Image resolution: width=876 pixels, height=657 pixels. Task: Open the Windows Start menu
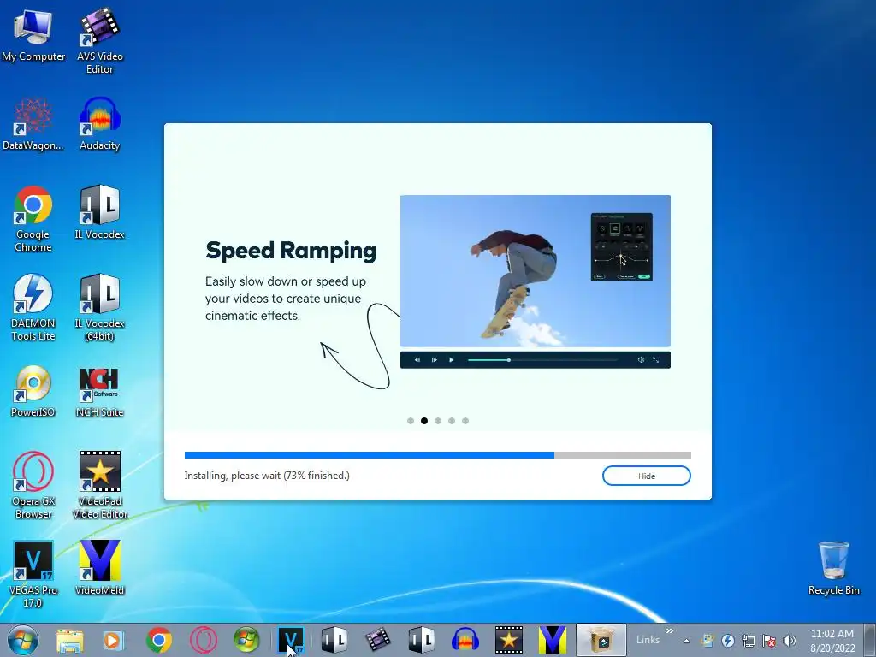(x=22, y=640)
